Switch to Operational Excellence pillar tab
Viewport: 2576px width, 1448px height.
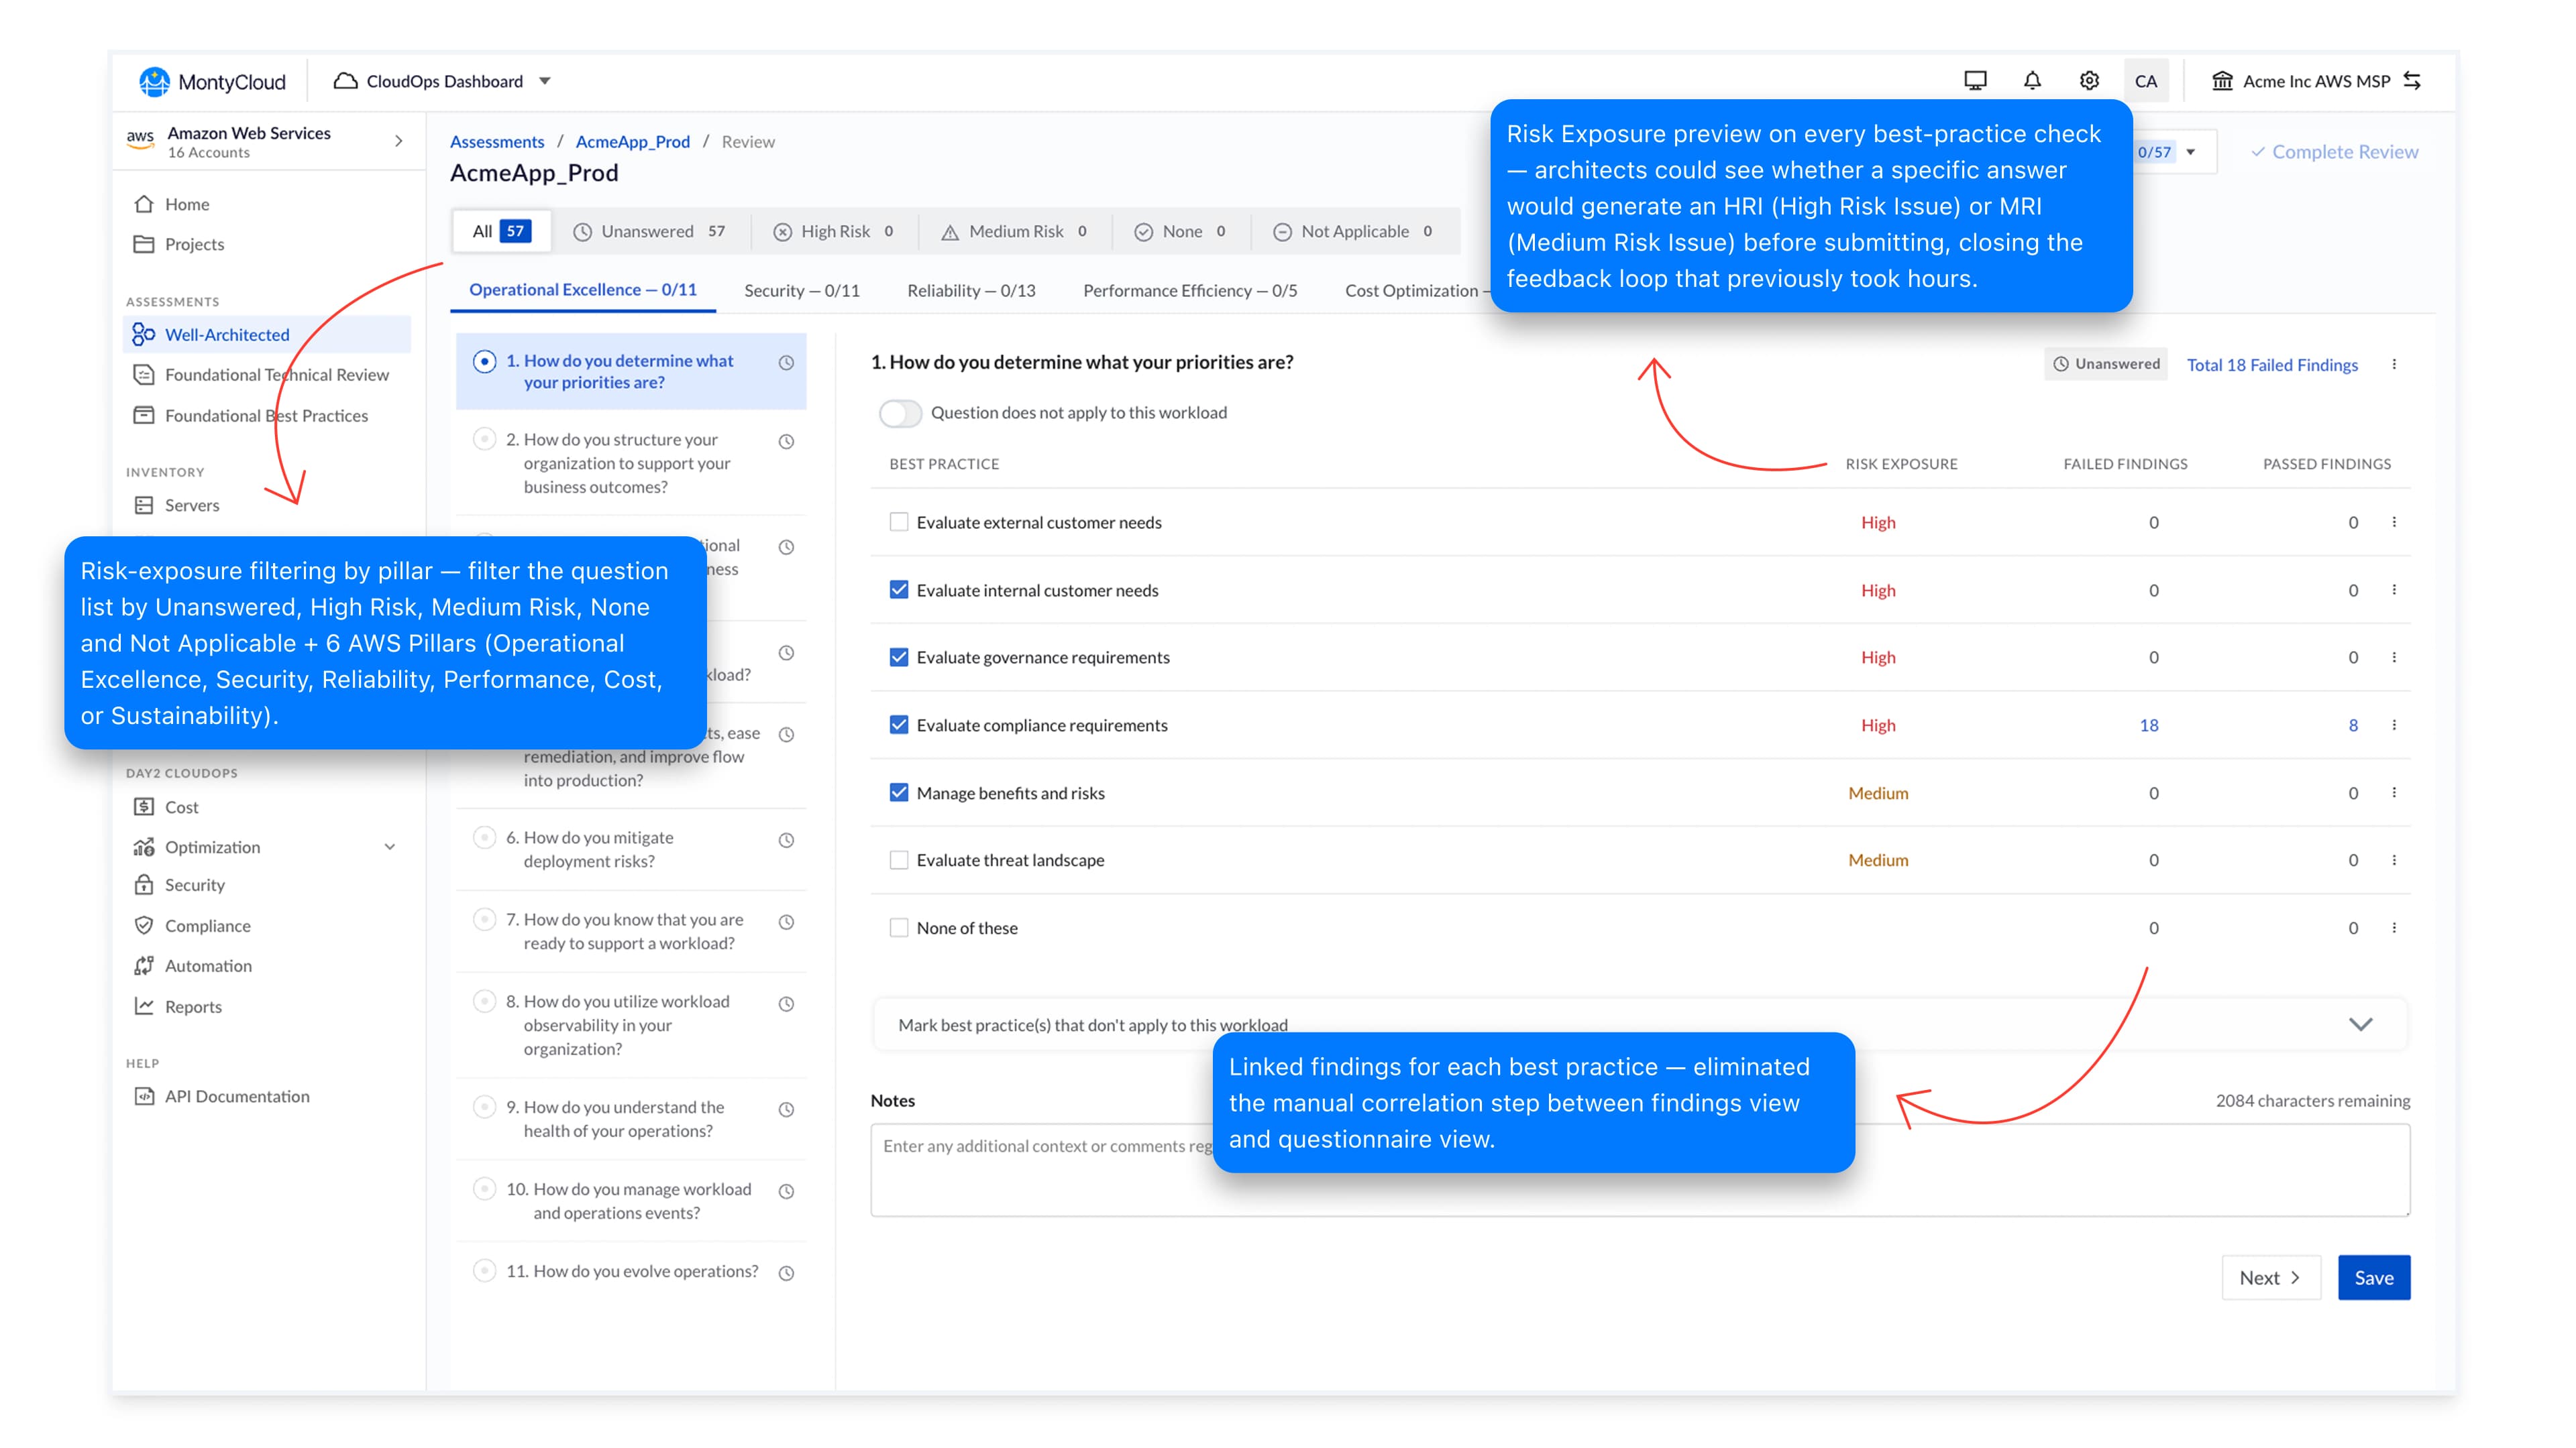[583, 290]
